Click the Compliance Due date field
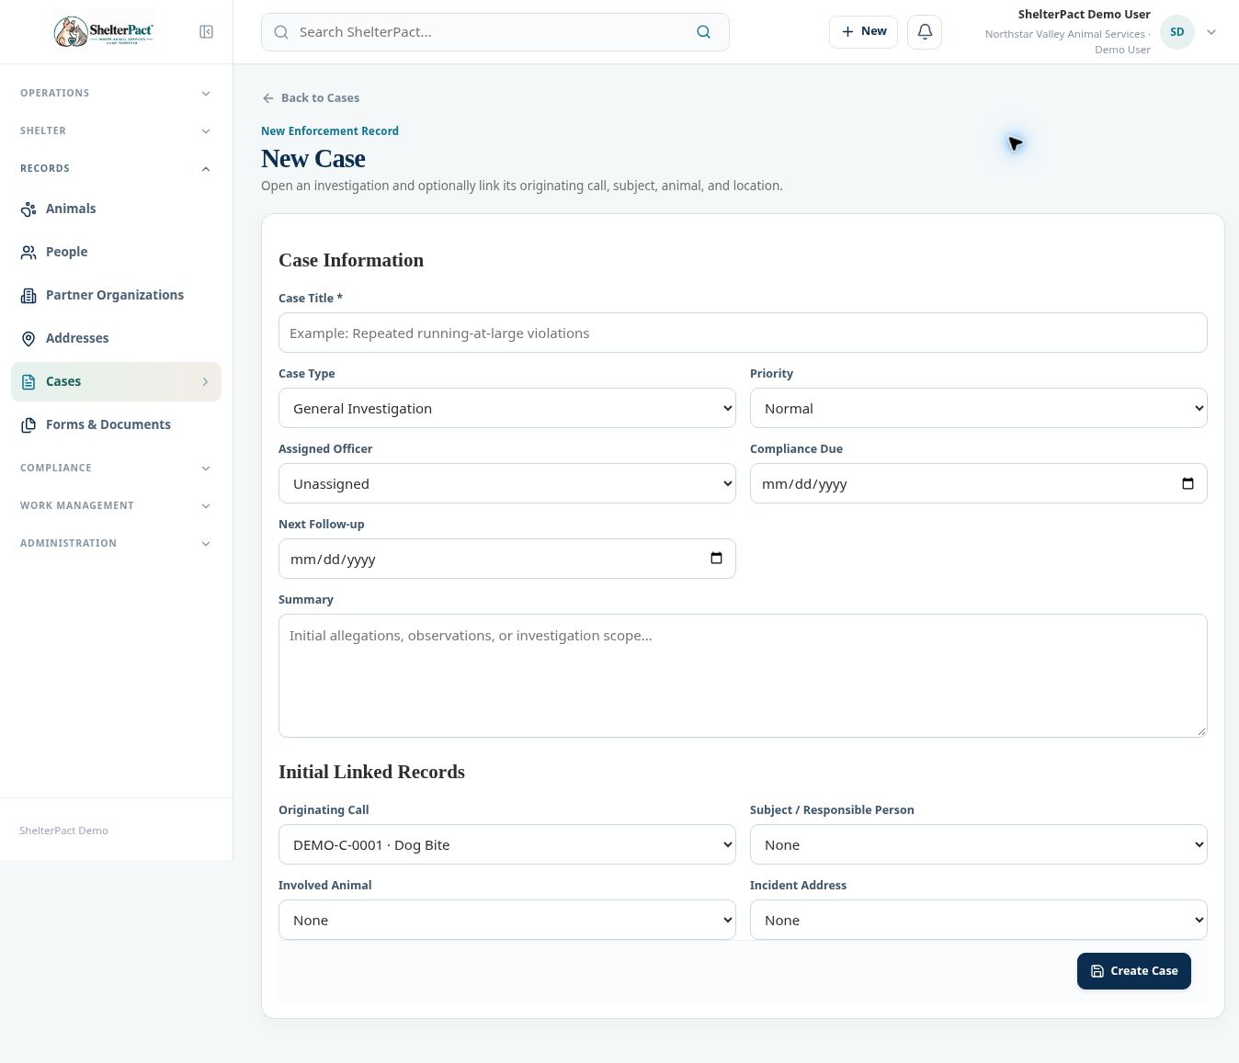This screenshot has width=1239, height=1063. [x=979, y=483]
